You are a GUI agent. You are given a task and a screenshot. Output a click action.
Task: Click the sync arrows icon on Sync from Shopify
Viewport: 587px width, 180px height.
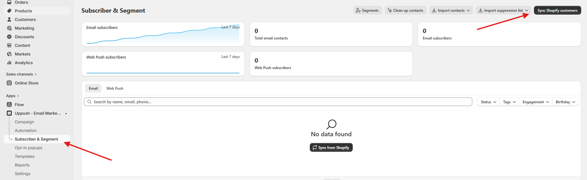tap(315, 147)
